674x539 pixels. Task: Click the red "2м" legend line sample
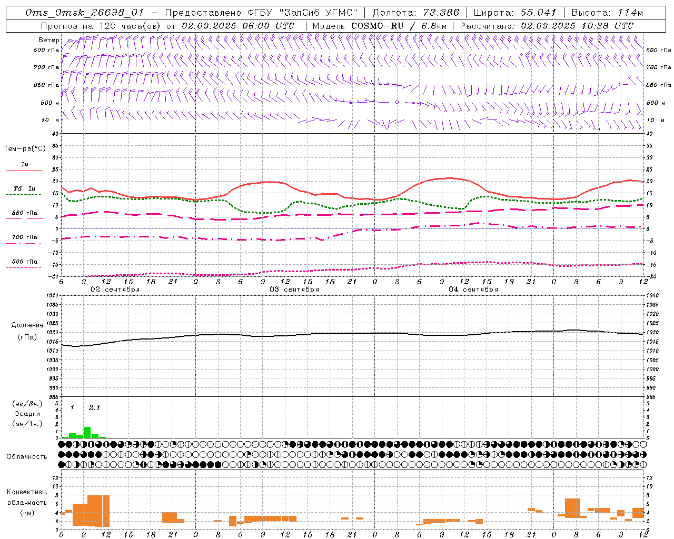coord(24,171)
